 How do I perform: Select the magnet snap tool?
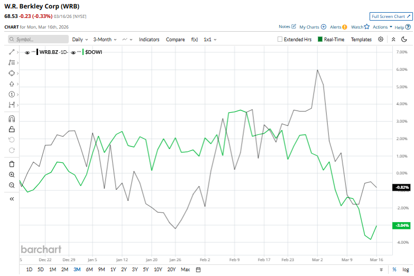pyautogui.click(x=12, y=118)
